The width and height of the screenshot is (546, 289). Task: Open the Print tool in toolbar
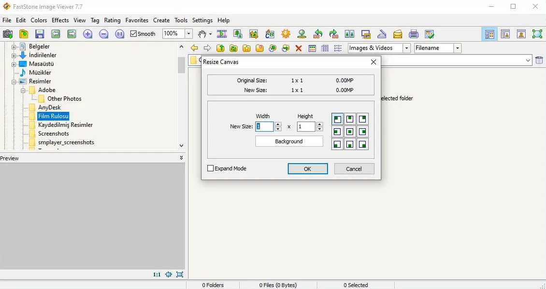point(414,34)
